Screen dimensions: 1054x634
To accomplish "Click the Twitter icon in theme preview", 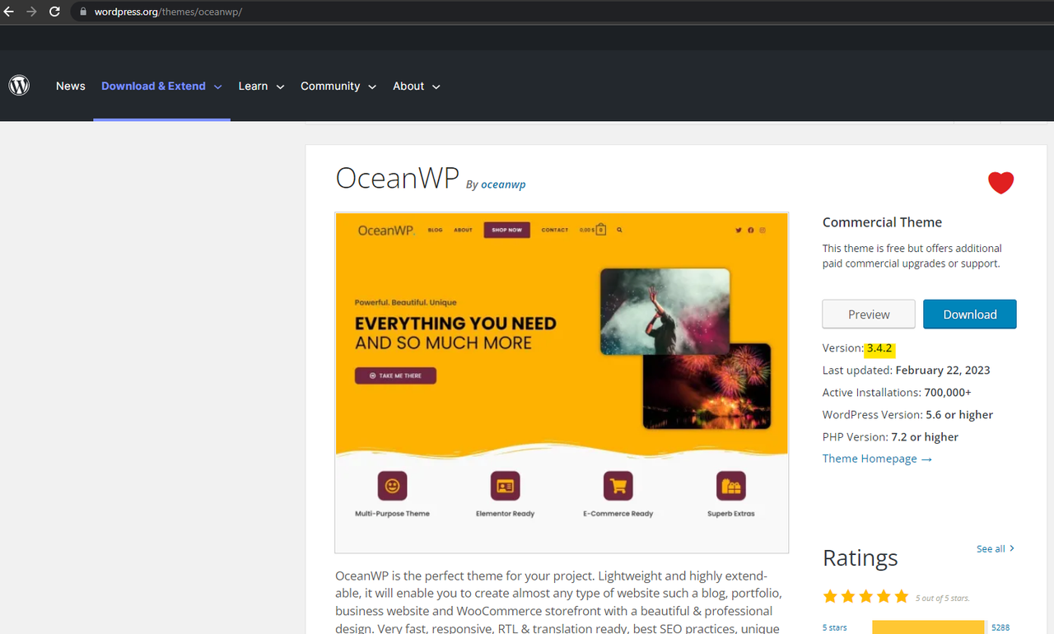I will 739,231.
